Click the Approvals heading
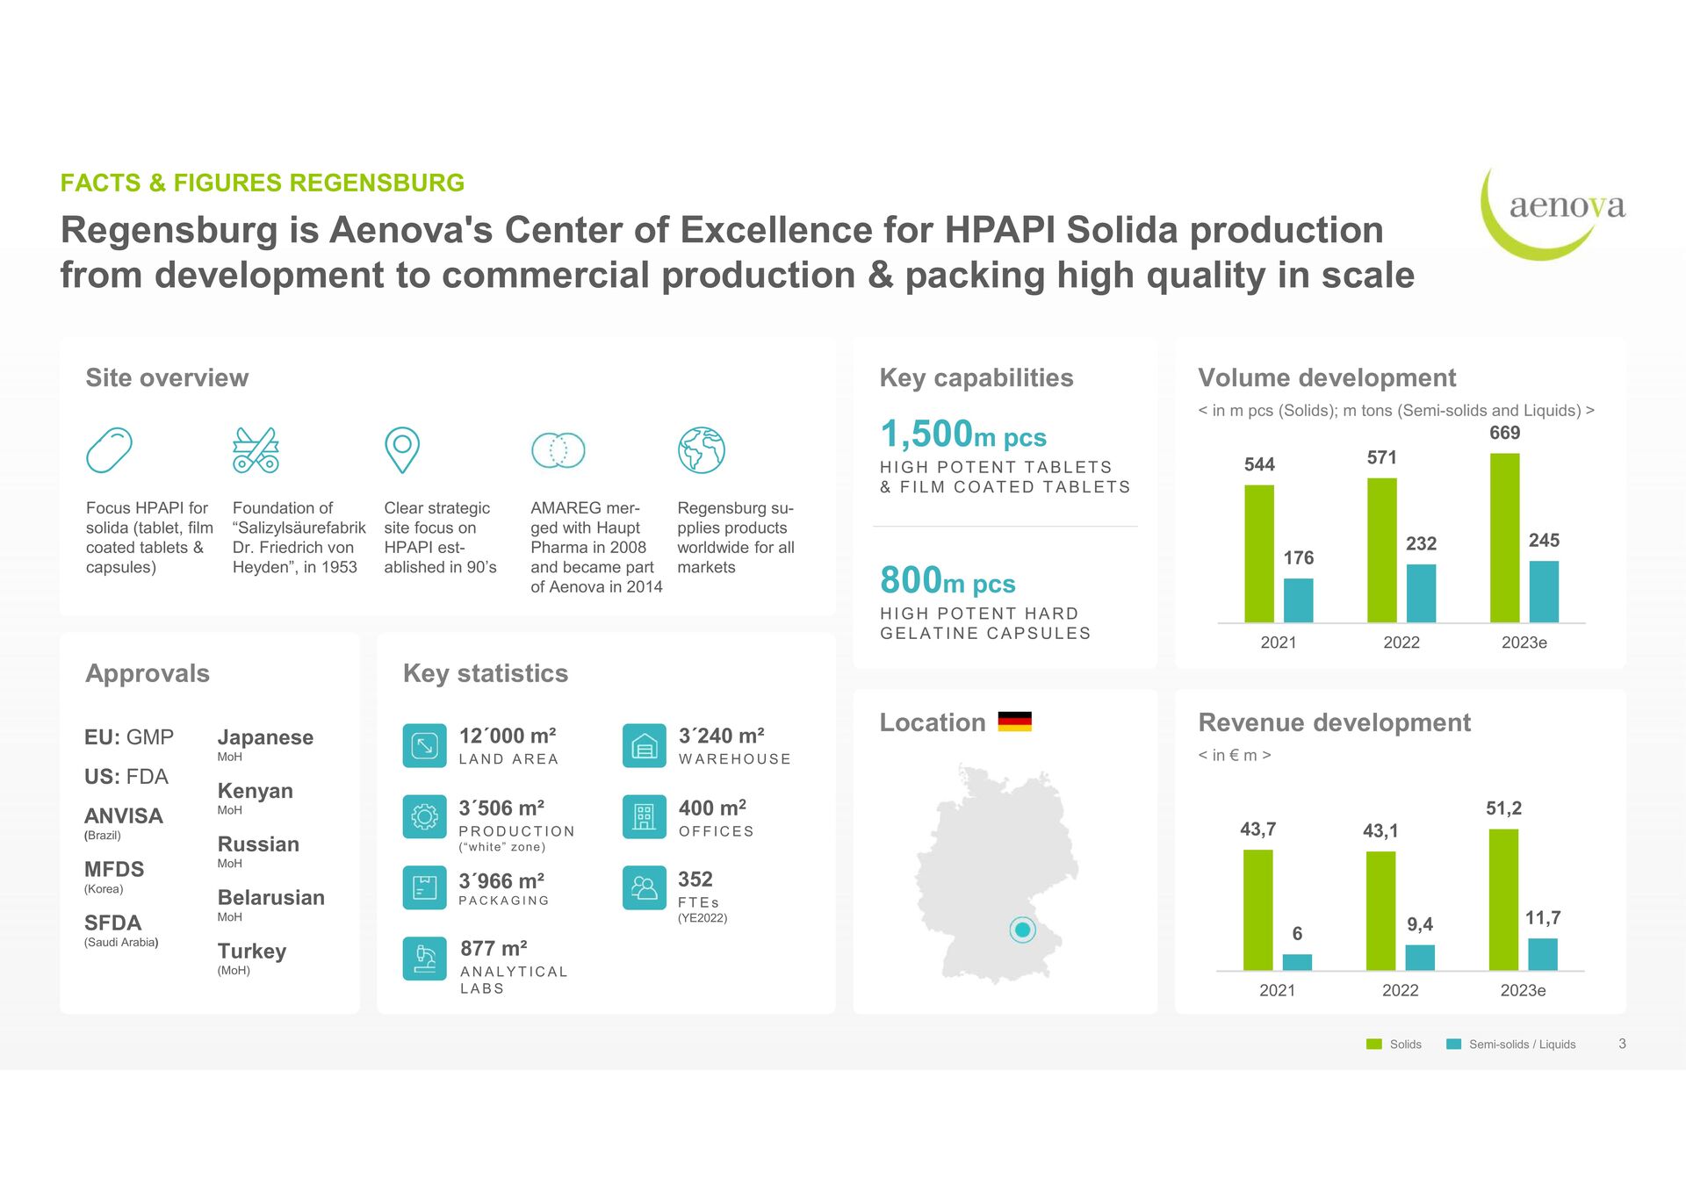This screenshot has width=1686, height=1192. [148, 673]
